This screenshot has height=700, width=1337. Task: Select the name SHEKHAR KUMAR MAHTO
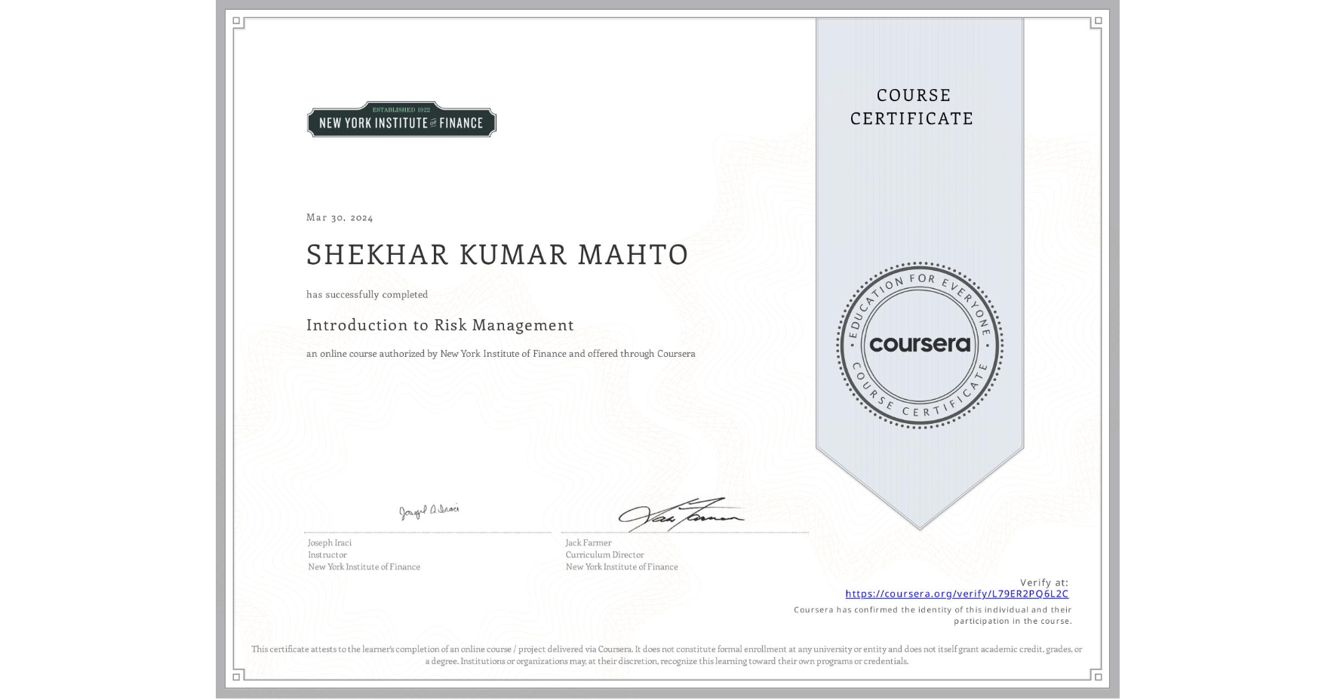pos(497,255)
